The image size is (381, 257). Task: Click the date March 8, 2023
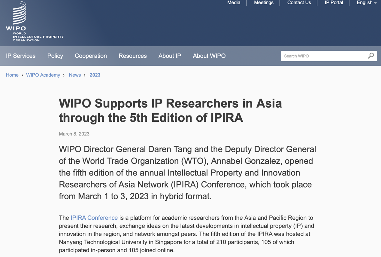(74, 134)
